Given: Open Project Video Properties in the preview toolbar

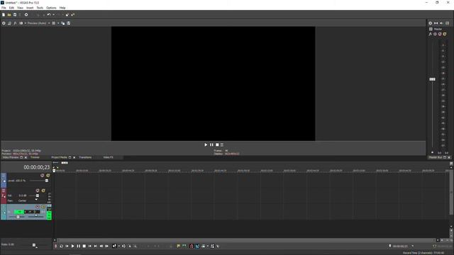Looking at the screenshot, I should [x=4, y=23].
